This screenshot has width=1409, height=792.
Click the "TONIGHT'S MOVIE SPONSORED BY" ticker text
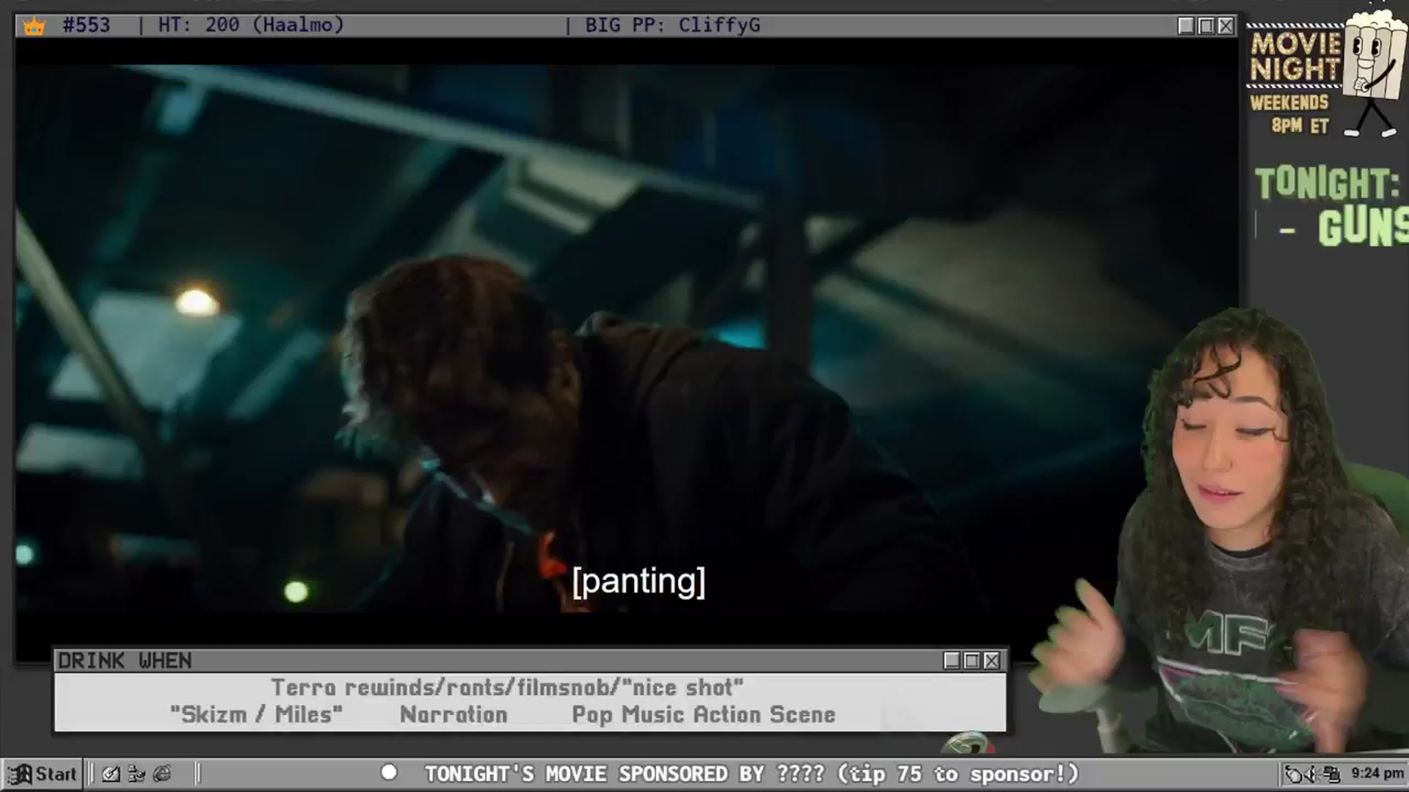point(597,774)
